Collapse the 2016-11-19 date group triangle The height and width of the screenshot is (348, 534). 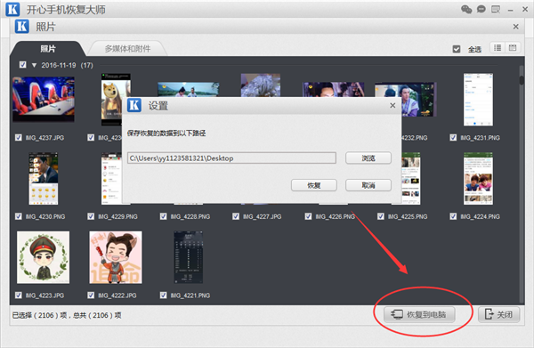point(34,65)
